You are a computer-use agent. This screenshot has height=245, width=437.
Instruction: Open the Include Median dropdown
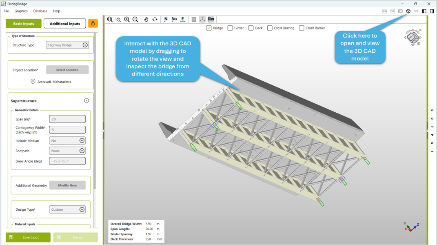(x=67, y=140)
